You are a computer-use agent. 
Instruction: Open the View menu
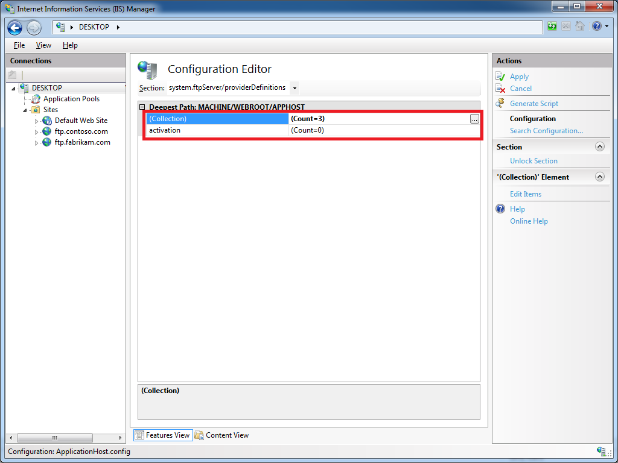(43, 45)
